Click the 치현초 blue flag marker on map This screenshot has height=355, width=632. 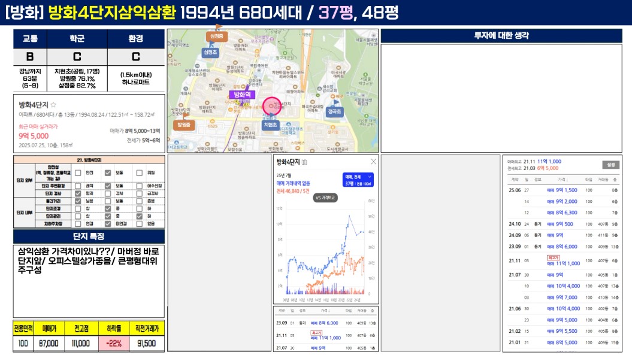[x=270, y=125]
